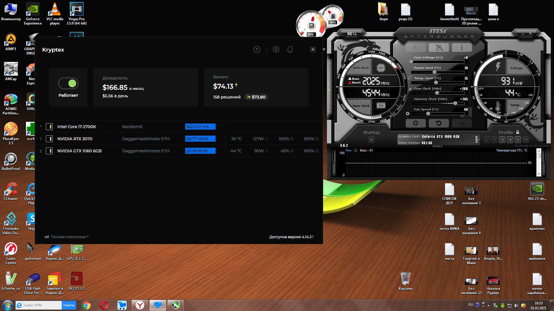This screenshot has height=311, width=554.
Task: Adjust the Fan Speed slider handle
Action: tap(428, 114)
